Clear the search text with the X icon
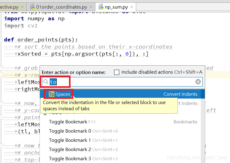This screenshot has width=230, height=163. (x=198, y=82)
